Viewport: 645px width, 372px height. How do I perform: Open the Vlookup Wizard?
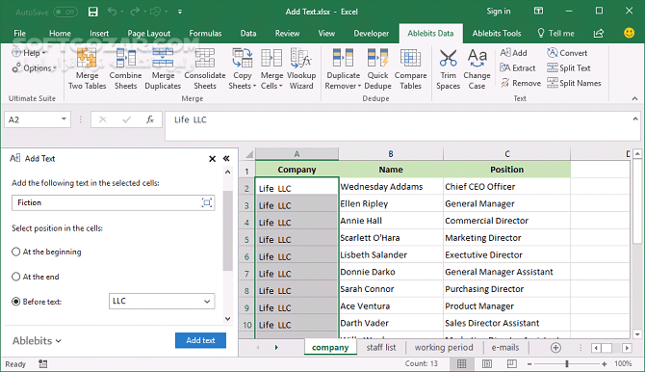click(x=301, y=68)
